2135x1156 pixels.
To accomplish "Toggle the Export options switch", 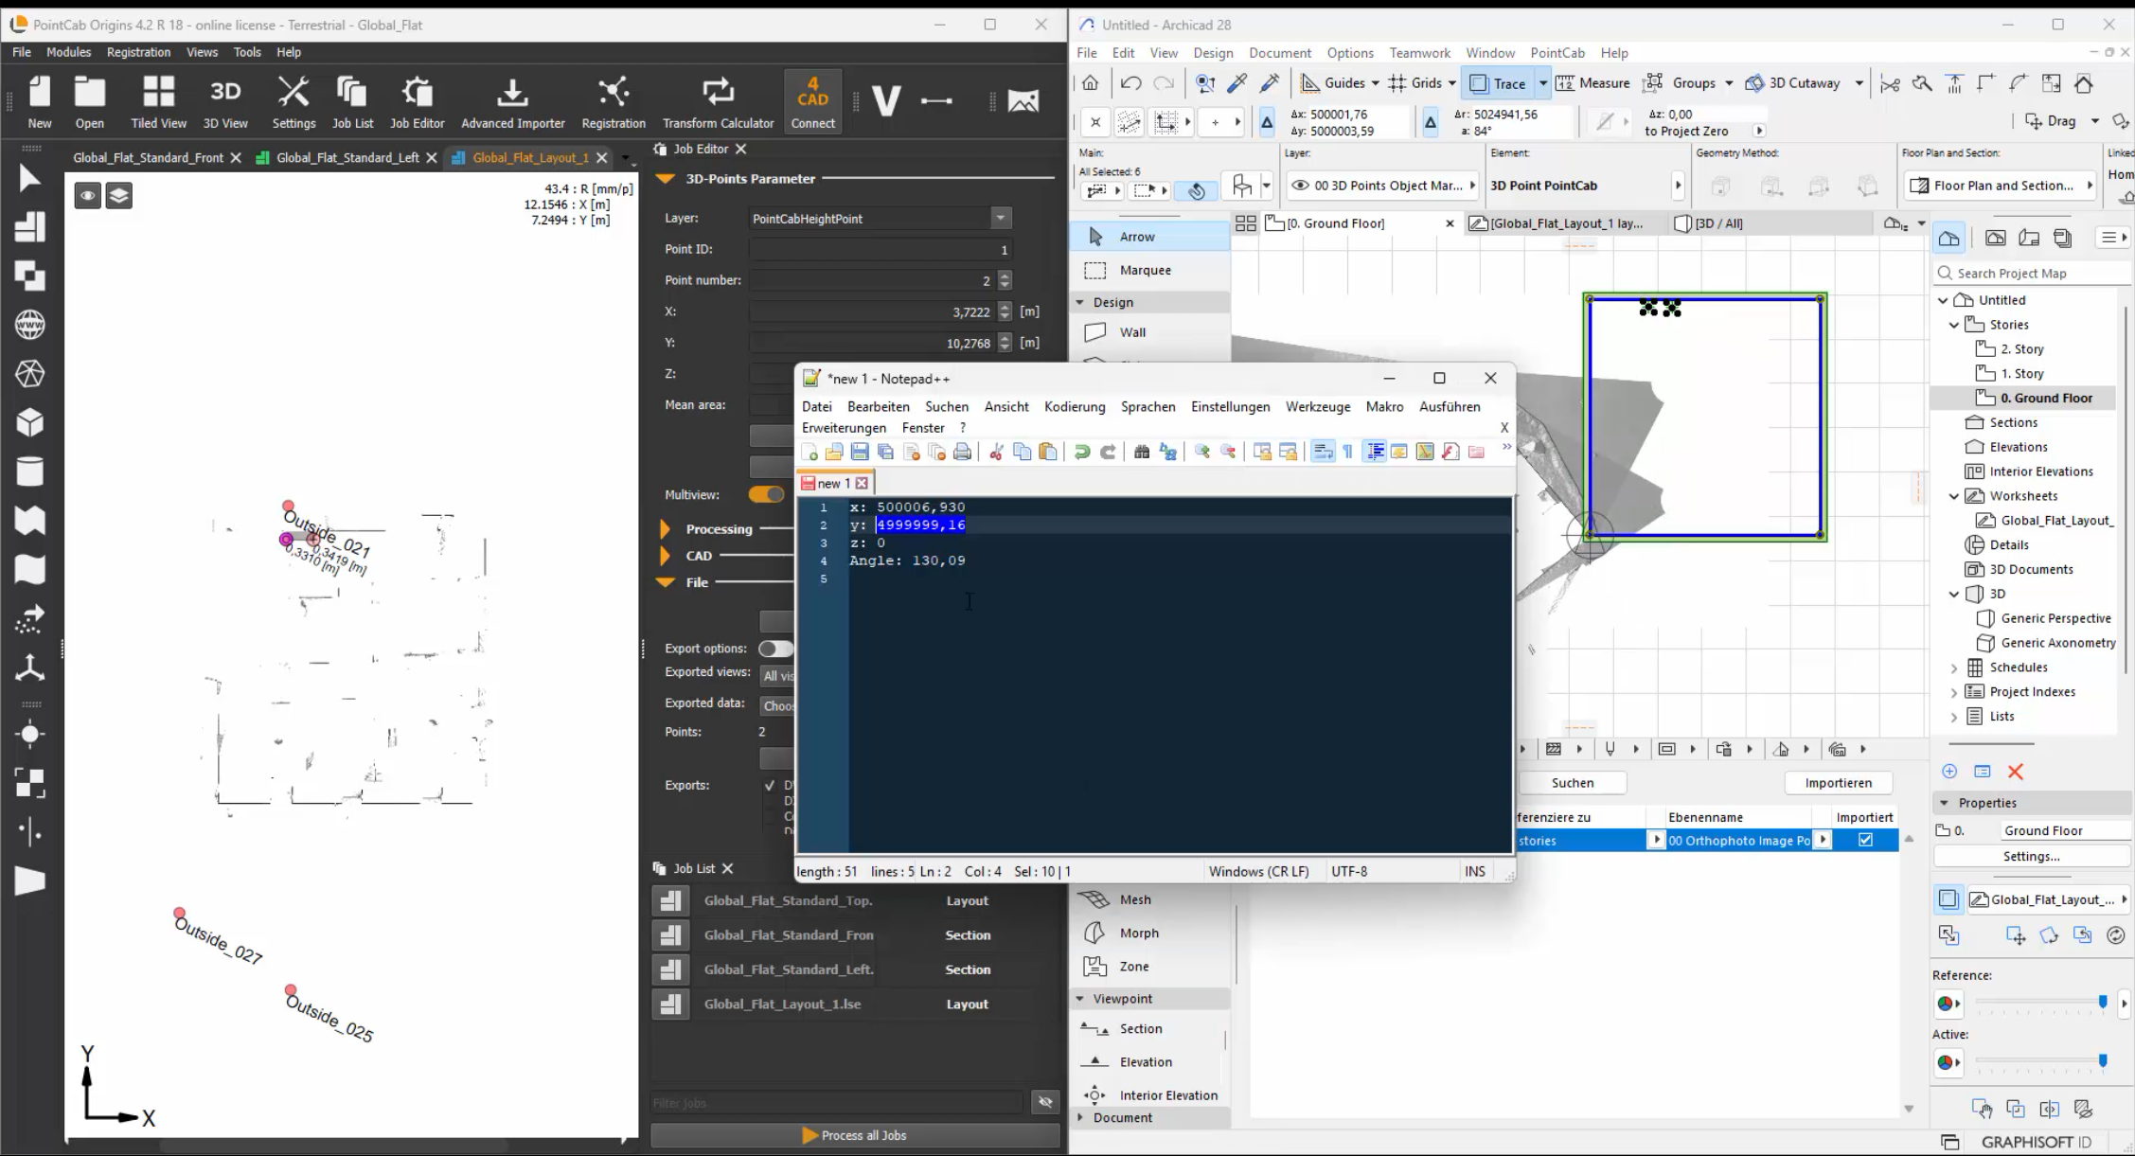I will (x=775, y=649).
